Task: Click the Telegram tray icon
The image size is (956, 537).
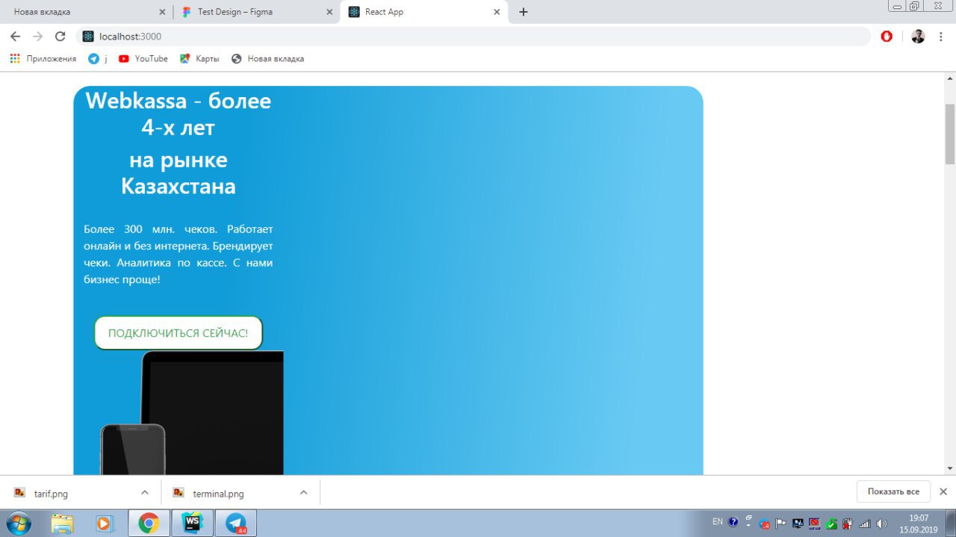Action: (x=765, y=524)
